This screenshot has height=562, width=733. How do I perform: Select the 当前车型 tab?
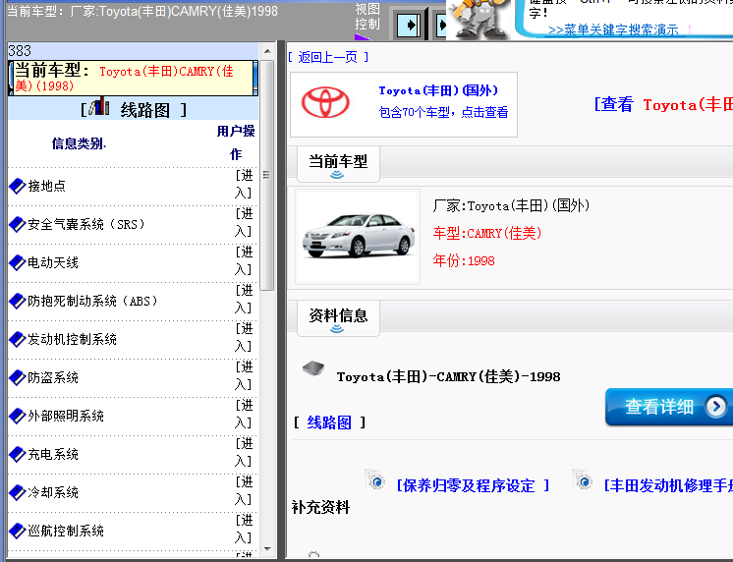click(x=338, y=164)
